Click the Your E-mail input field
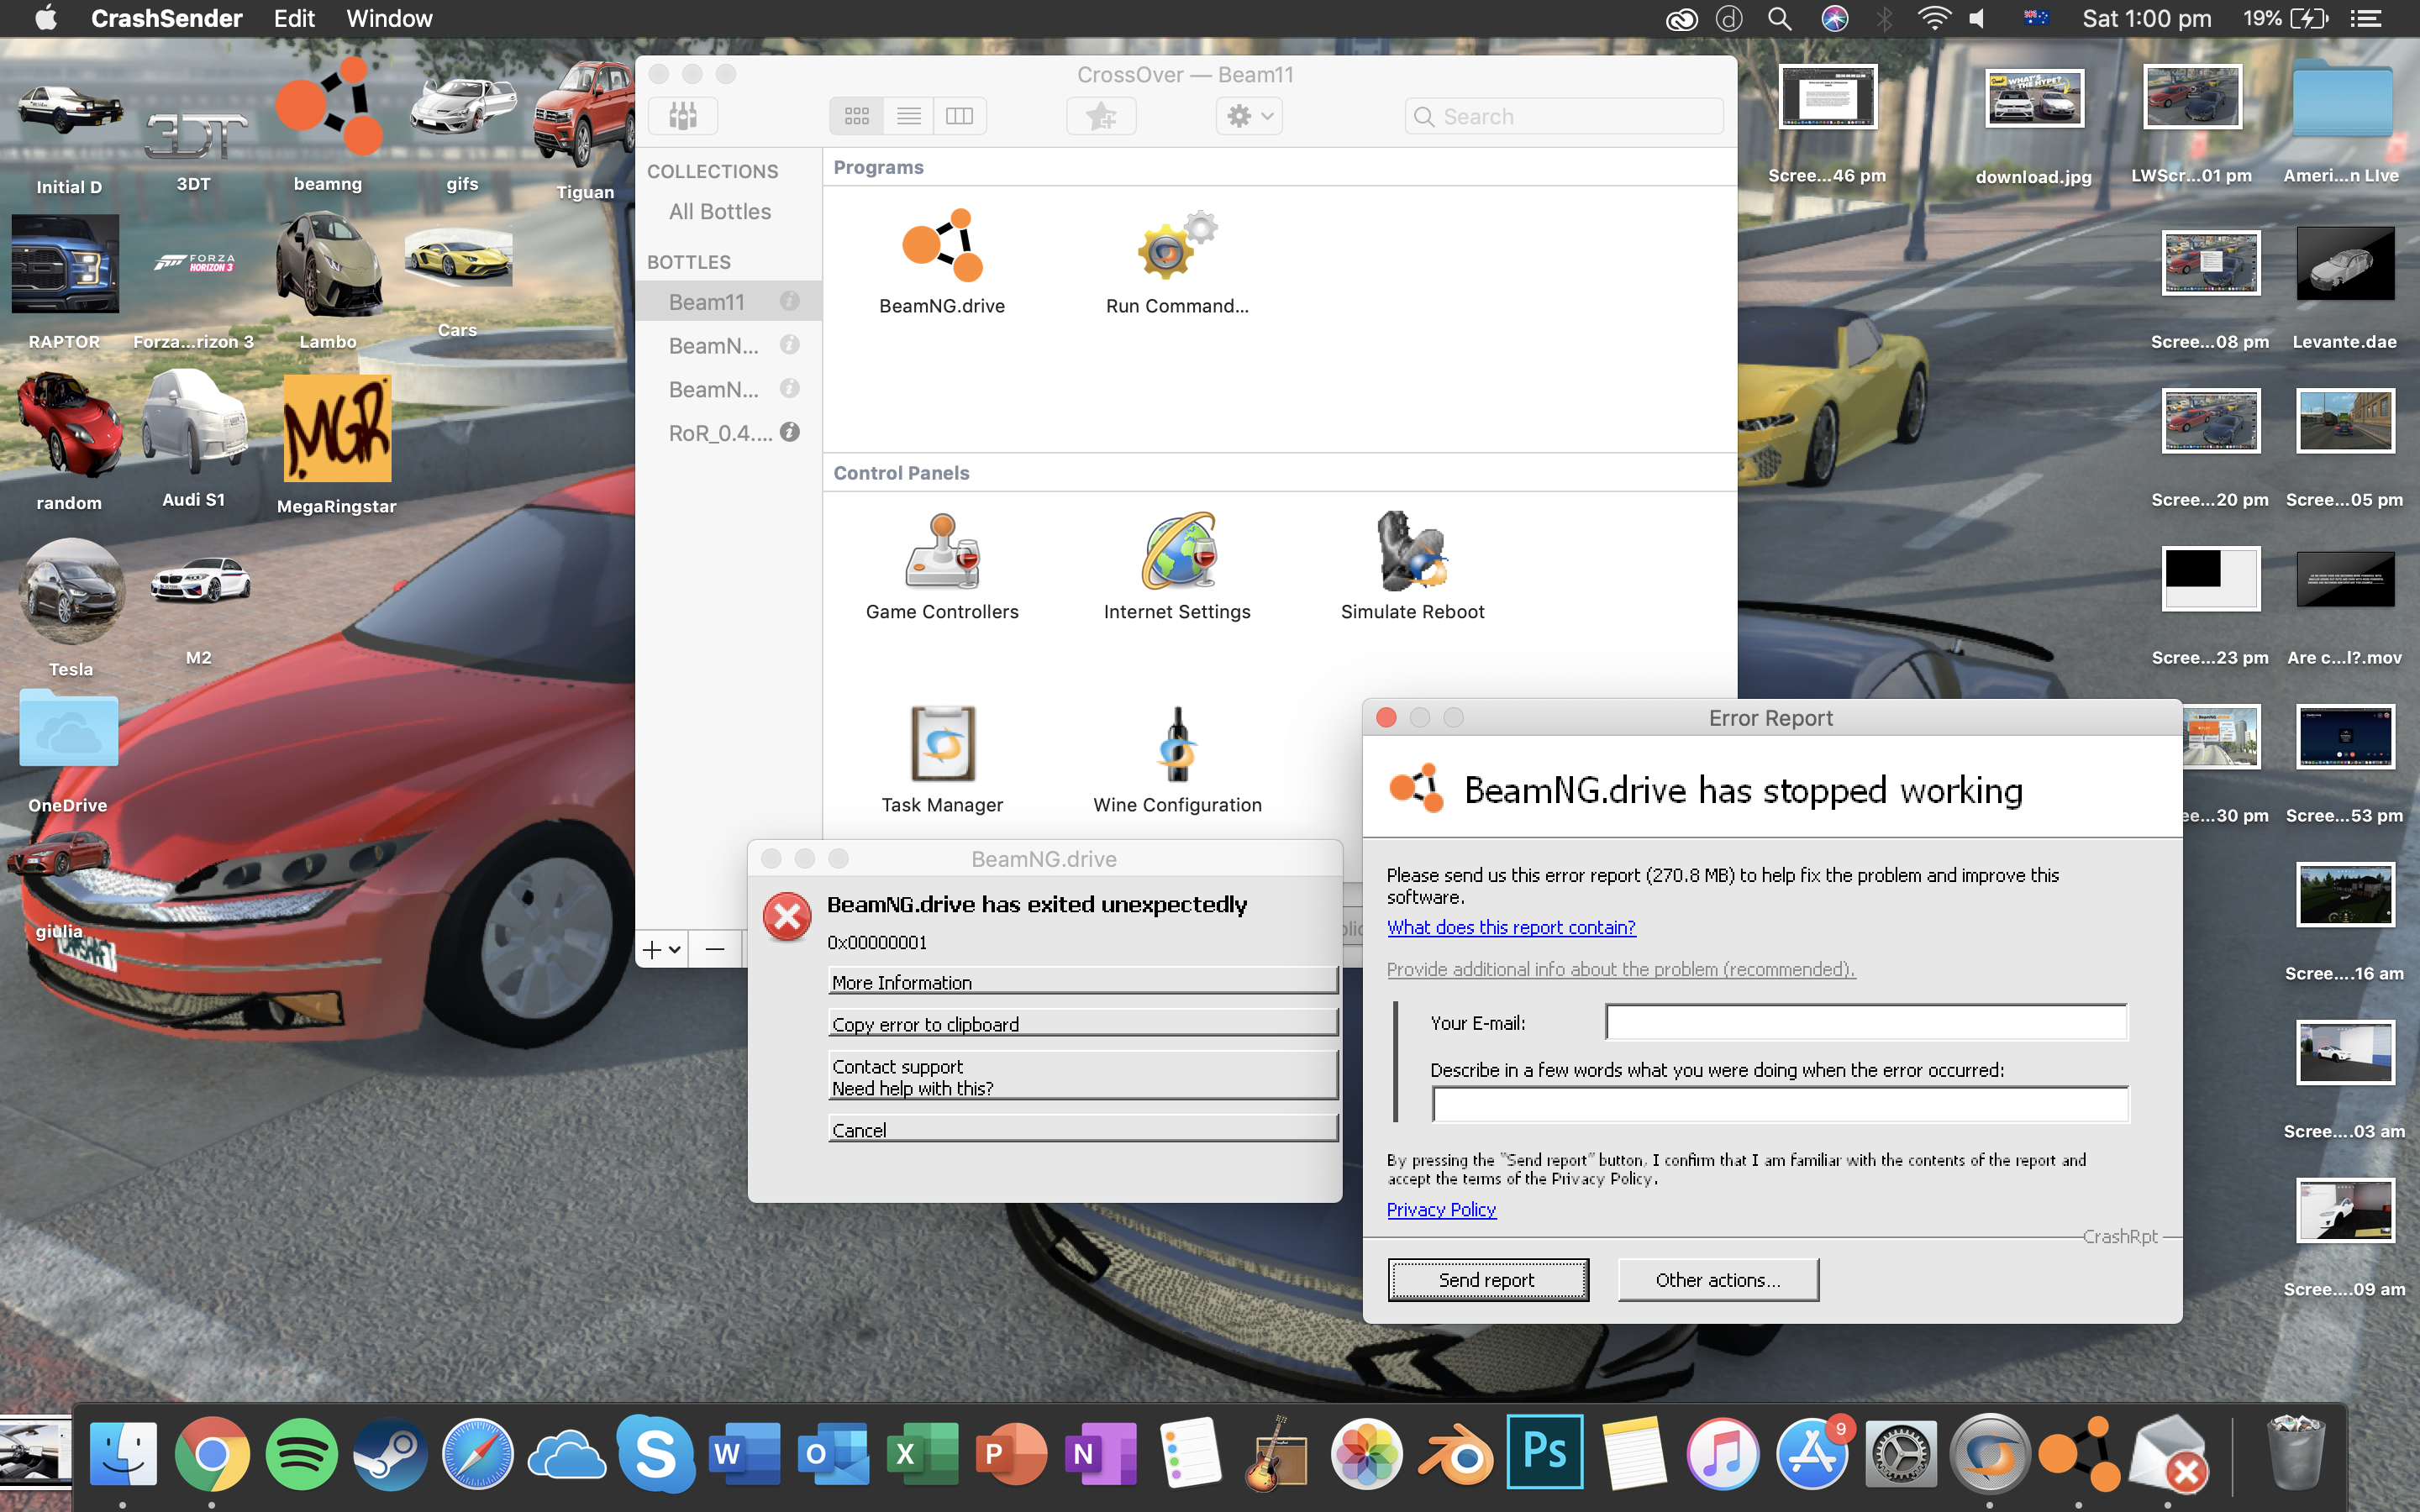 click(x=1865, y=1022)
